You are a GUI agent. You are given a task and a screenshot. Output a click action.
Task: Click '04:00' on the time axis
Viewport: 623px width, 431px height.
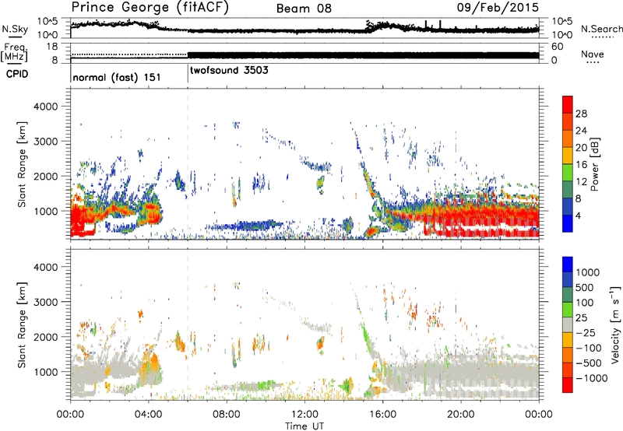(x=148, y=415)
